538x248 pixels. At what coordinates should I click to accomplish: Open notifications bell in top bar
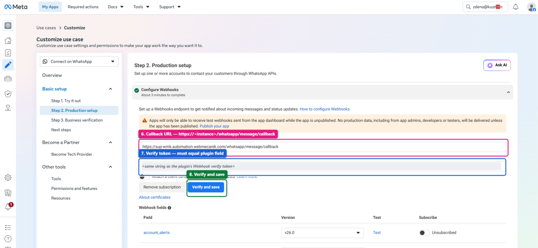[516, 7]
